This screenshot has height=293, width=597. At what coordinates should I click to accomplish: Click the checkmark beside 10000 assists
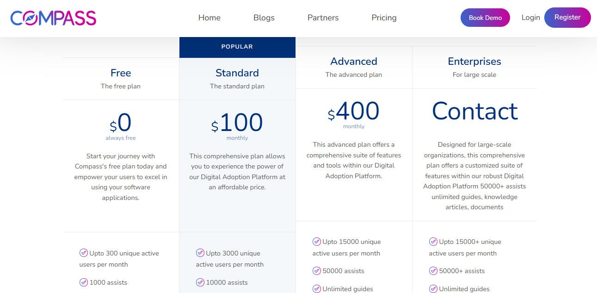pos(200,282)
